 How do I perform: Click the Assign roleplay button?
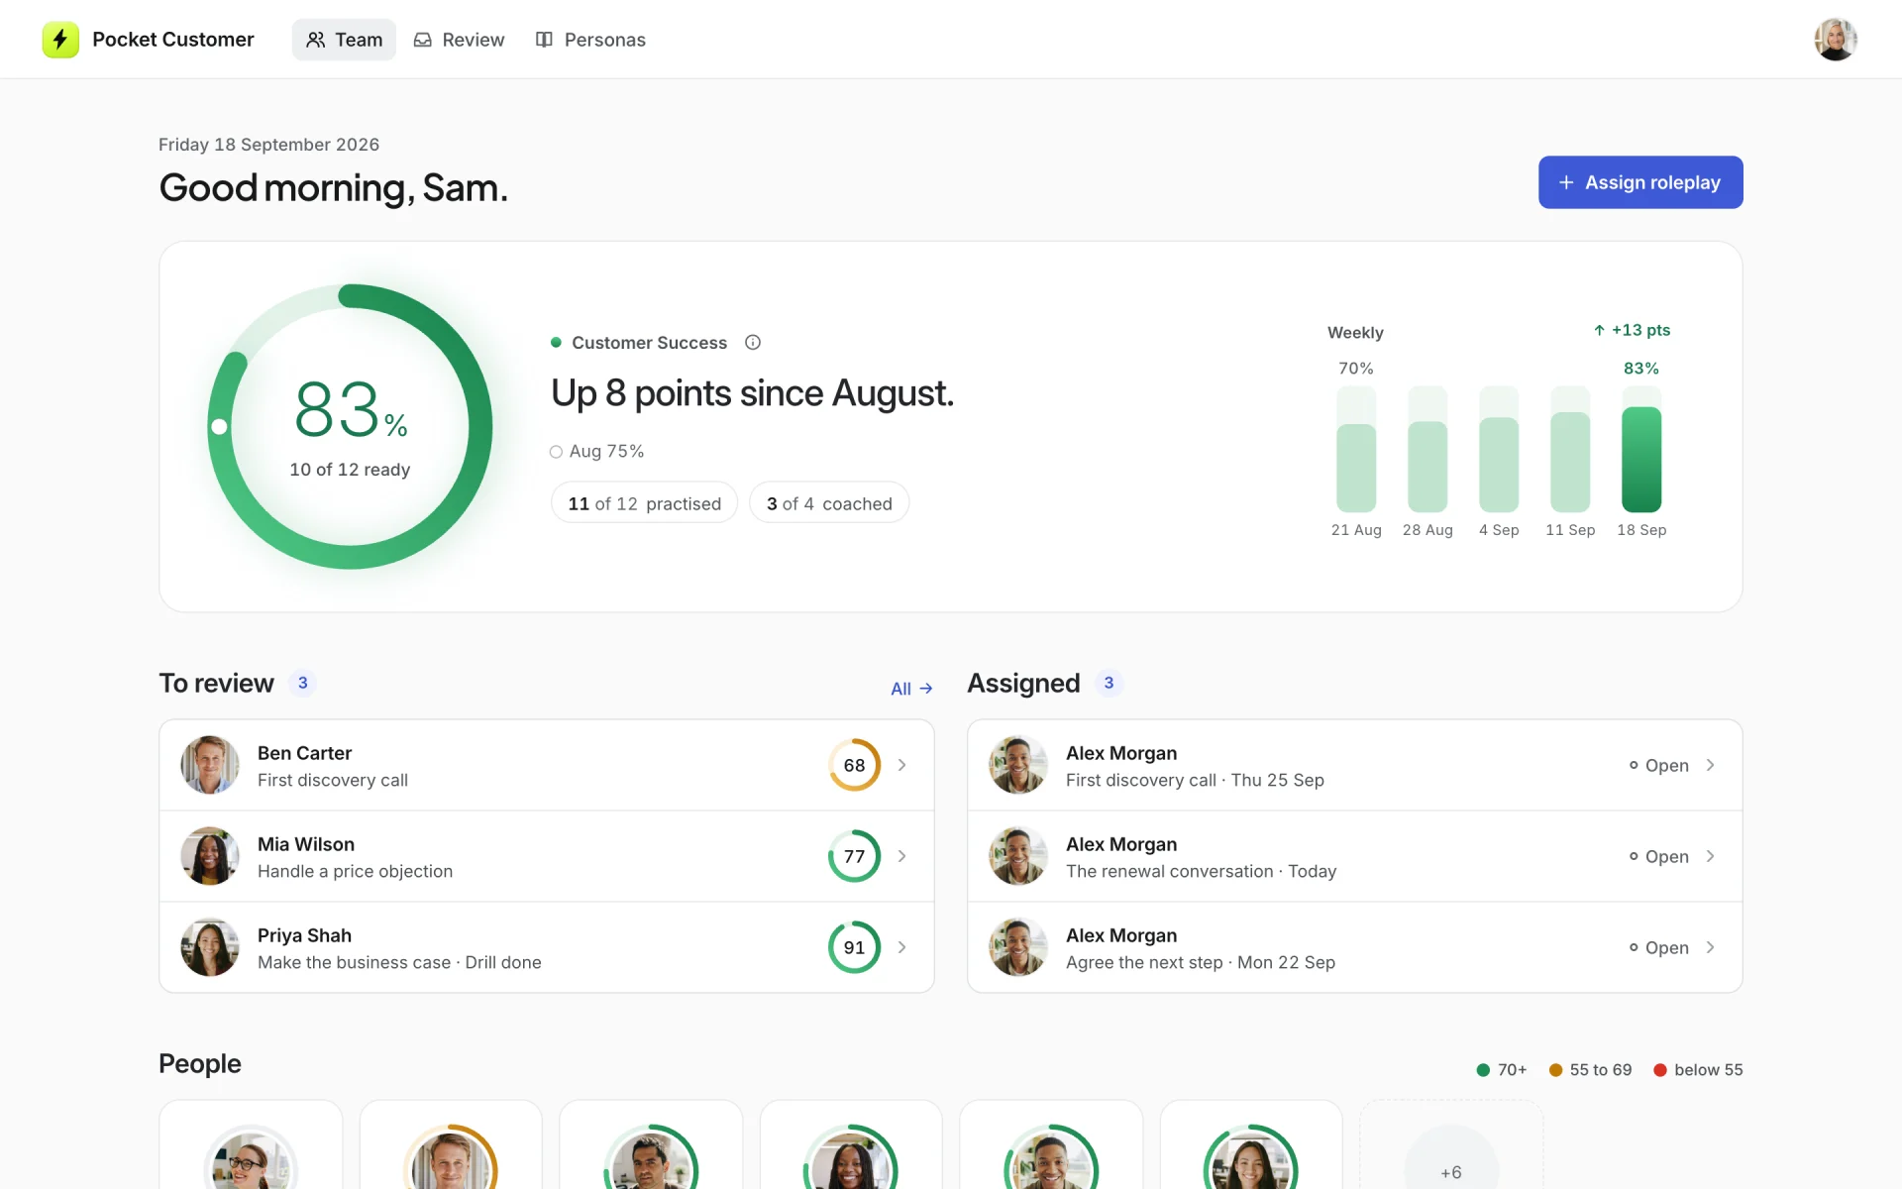point(1640,182)
